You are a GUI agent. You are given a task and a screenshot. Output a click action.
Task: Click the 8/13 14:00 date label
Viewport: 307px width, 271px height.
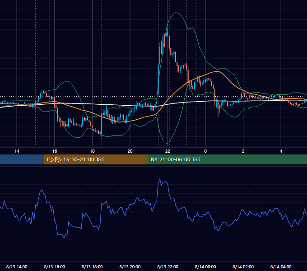[x=17, y=266]
